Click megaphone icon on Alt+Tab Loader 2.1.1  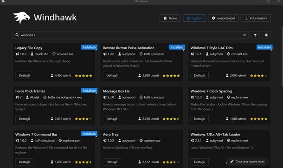[x=193, y=140]
